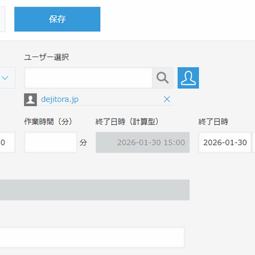The image size is (255, 255).
Task: Click the dejitora.jp avatar icon
Action: point(30,100)
